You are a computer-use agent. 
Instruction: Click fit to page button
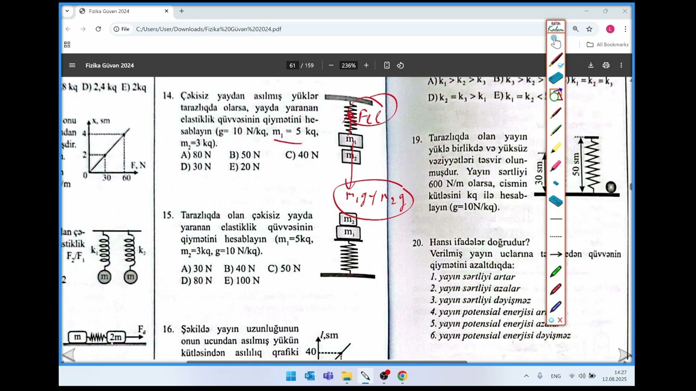point(387,65)
